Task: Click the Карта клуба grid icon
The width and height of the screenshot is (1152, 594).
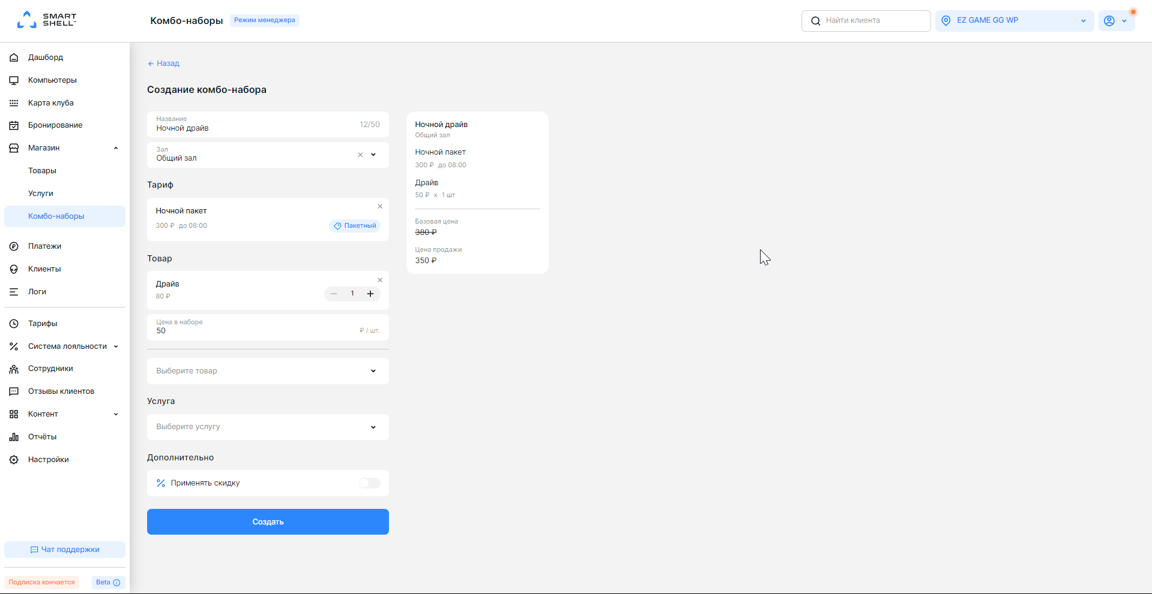Action: (14, 103)
